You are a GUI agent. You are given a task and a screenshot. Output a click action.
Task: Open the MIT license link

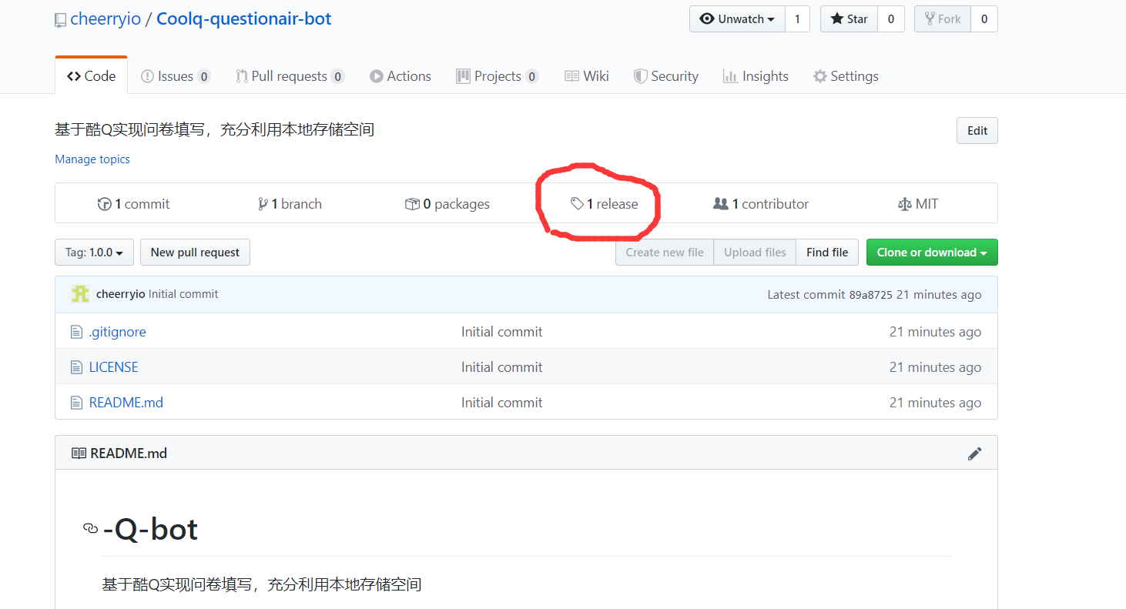pos(918,204)
